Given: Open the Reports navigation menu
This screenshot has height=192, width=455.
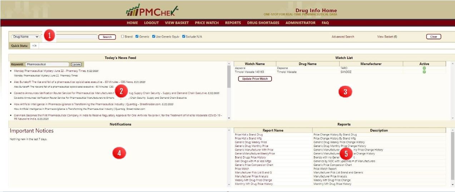Looking at the screenshot, I should pos(233,23).
